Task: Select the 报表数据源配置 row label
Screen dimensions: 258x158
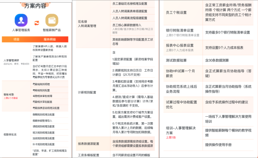Action: 88,144
